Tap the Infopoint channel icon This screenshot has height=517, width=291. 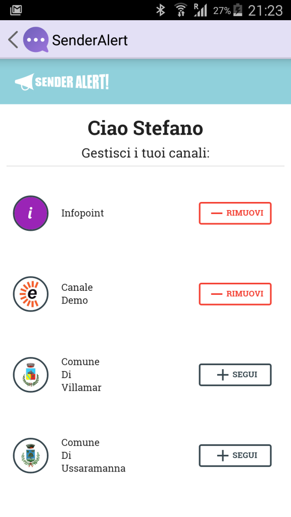click(30, 213)
